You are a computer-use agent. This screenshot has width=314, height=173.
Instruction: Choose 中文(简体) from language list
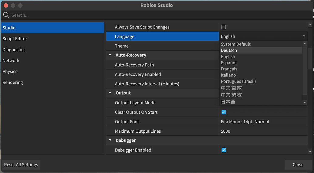coord(261,88)
